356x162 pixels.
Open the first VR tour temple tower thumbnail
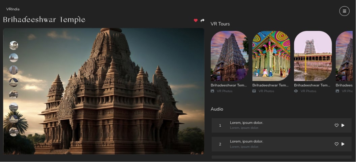tap(229, 56)
